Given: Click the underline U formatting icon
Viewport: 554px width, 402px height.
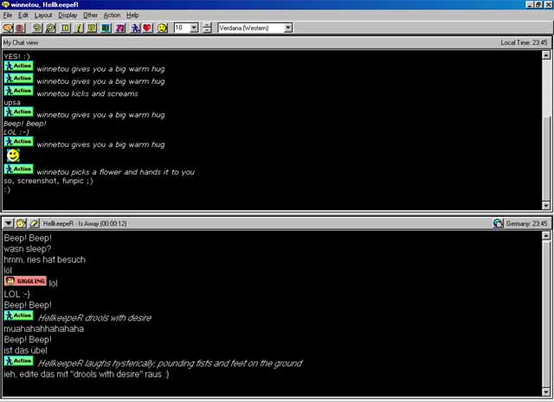Looking at the screenshot, I should pyautogui.click(x=92, y=28).
